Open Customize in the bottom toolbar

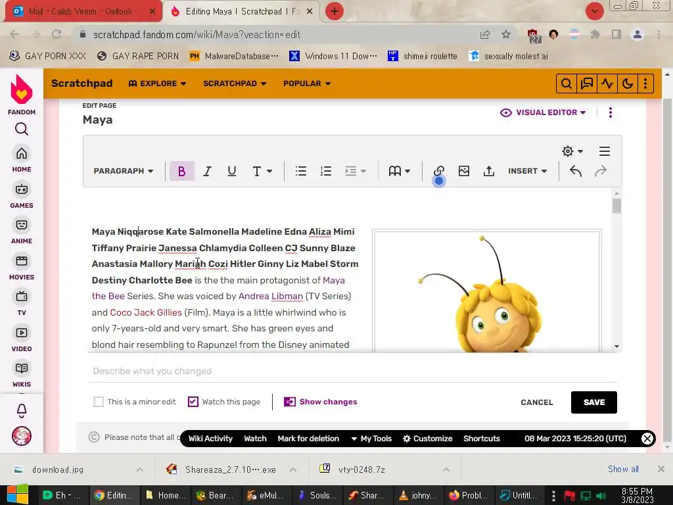pyautogui.click(x=427, y=439)
